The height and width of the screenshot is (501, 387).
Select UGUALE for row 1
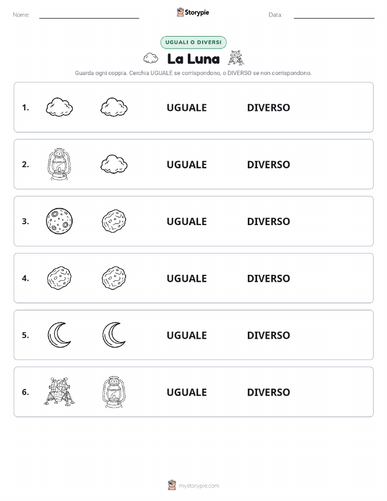[187, 108]
